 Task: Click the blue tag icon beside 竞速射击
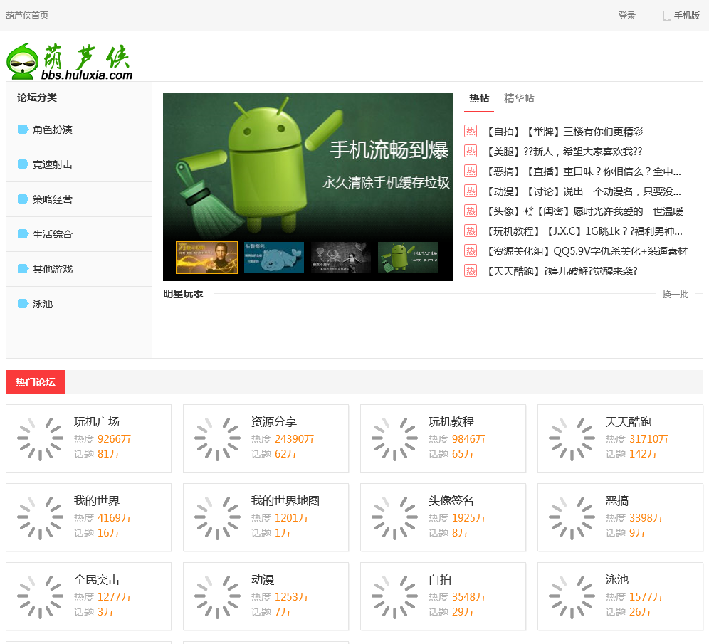point(23,164)
